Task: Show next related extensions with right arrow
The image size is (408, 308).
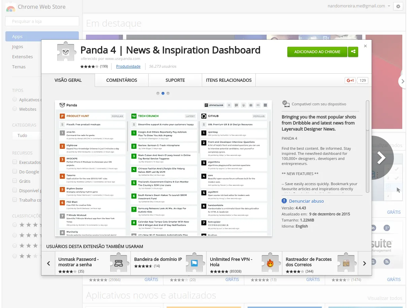Action: click(365, 263)
